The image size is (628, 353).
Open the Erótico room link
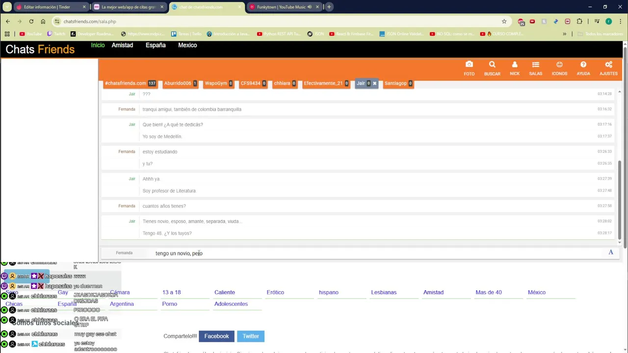coord(275,292)
